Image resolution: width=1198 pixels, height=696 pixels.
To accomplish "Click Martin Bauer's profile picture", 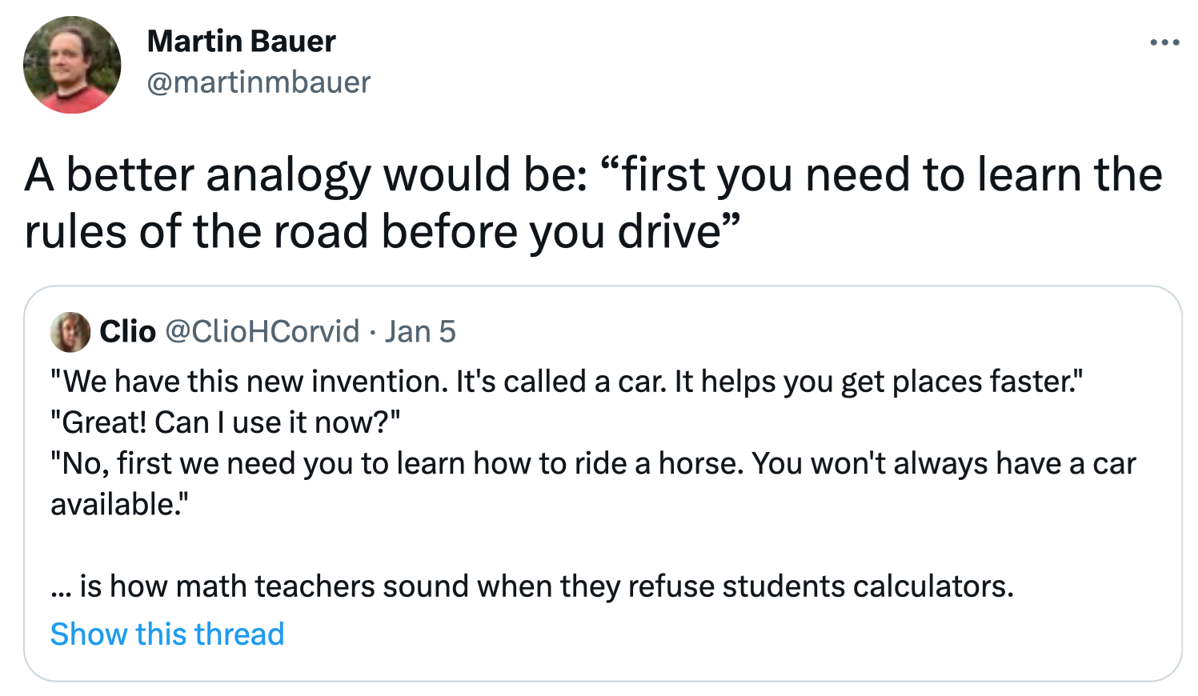I will [72, 65].
